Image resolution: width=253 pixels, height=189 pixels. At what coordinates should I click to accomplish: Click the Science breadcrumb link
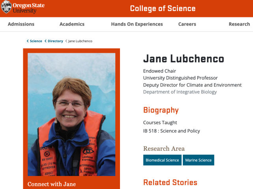click(36, 41)
